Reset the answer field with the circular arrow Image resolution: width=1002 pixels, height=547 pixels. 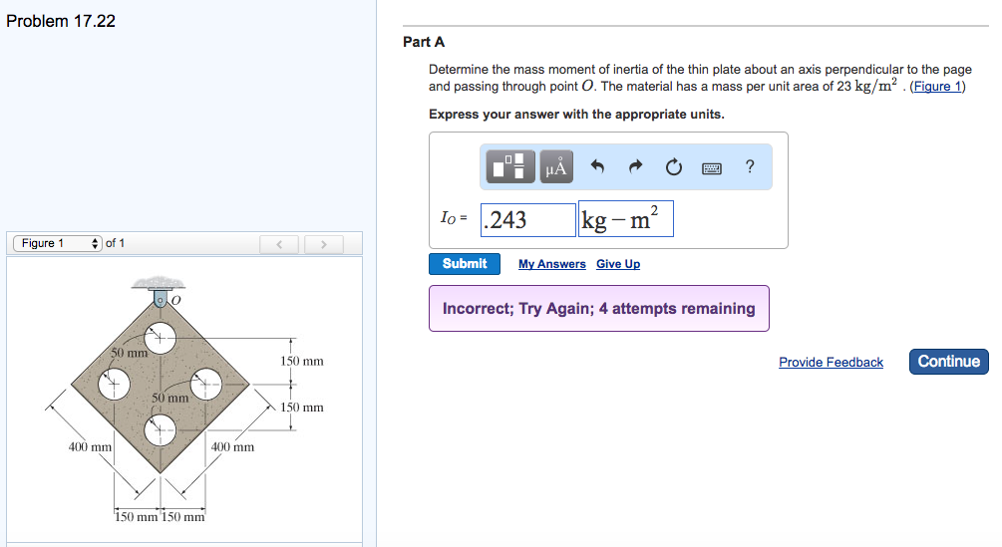[674, 167]
